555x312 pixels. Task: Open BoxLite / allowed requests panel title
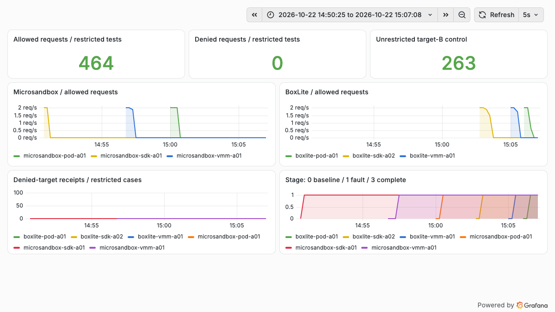pos(327,92)
